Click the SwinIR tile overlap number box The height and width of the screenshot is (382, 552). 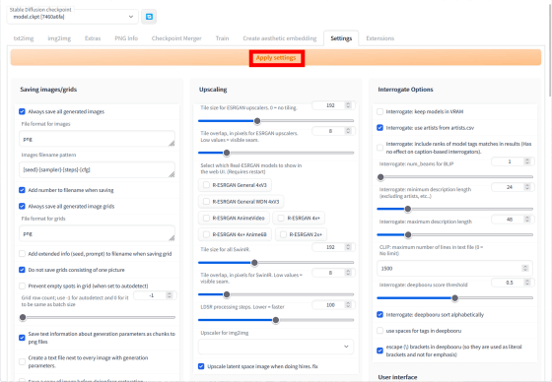[x=333, y=273]
